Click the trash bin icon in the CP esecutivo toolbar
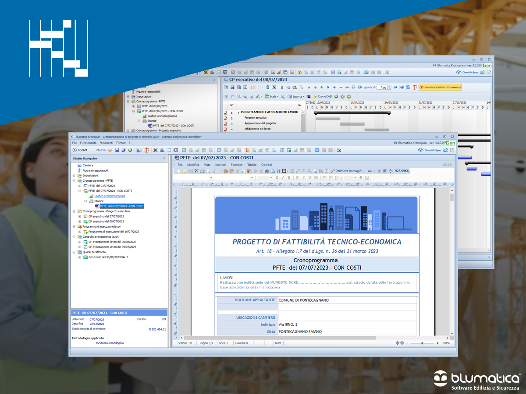Image resolution: width=526 pixels, height=394 pixels. (267, 87)
